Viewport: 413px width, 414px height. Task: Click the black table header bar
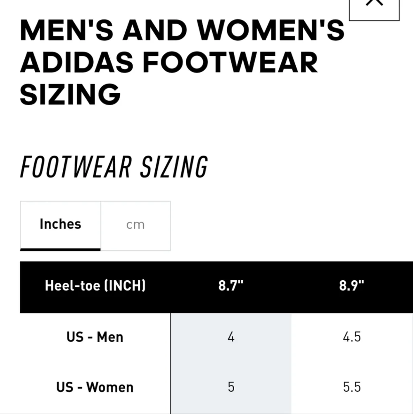216,287
